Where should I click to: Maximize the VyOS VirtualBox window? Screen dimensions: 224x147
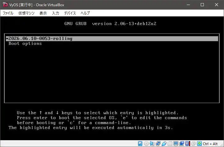click(x=202, y=5)
